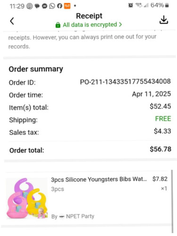
Task: Tap the $7.82 item price
Action: [160, 179]
